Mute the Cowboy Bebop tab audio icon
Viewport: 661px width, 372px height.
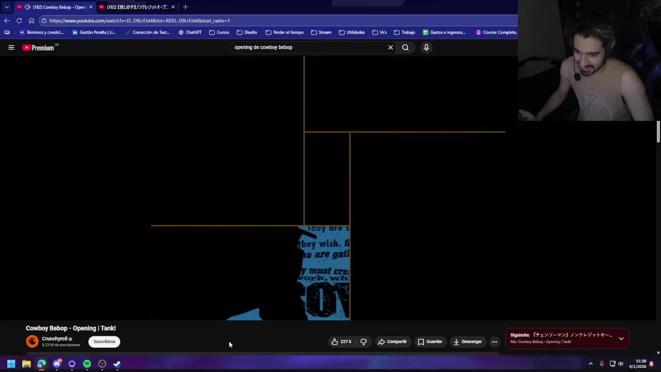[x=27, y=7]
